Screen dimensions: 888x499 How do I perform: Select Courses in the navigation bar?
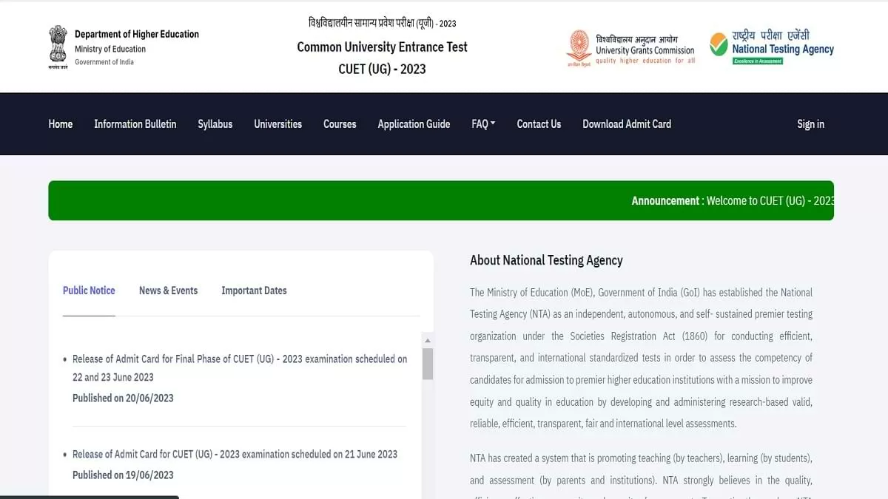pyautogui.click(x=340, y=124)
